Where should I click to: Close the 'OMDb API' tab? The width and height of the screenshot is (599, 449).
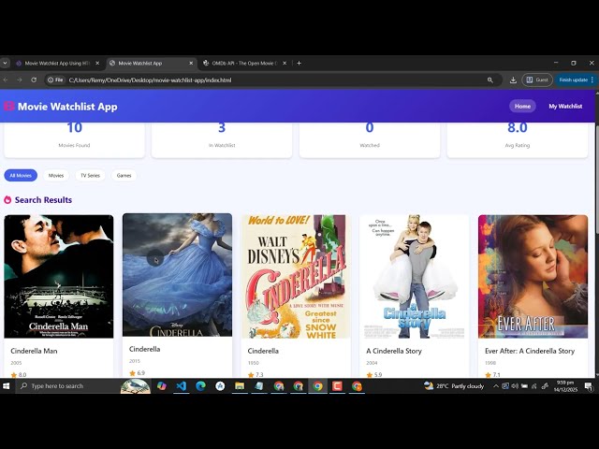[x=285, y=64]
